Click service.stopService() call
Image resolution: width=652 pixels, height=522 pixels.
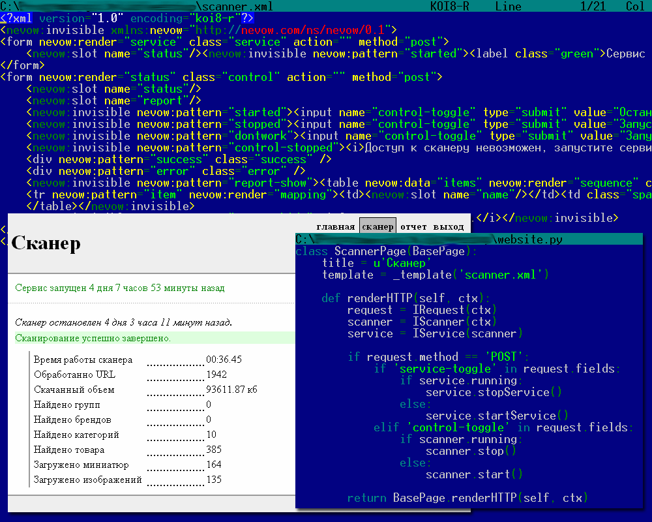[x=494, y=392]
